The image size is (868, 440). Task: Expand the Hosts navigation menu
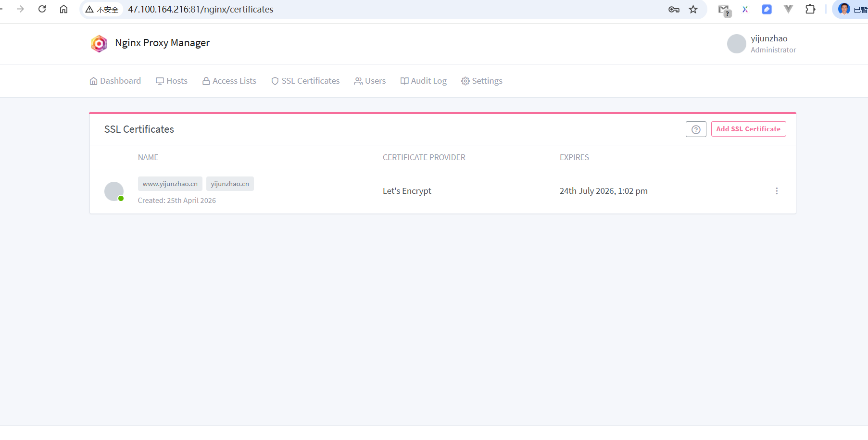click(x=172, y=81)
